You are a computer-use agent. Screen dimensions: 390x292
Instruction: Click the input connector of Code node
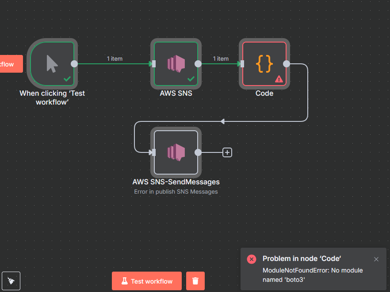(242, 64)
